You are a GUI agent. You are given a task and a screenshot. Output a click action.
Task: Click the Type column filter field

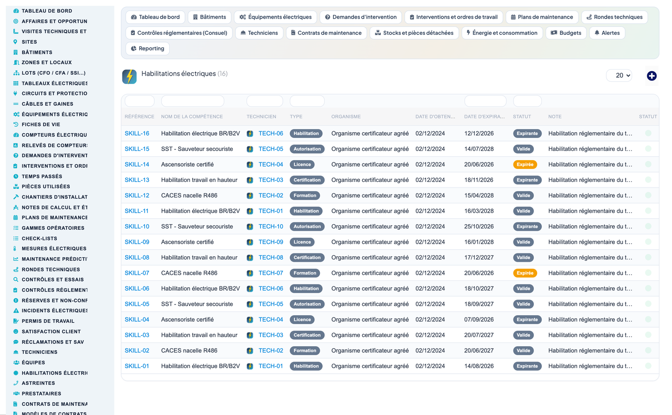point(307,101)
